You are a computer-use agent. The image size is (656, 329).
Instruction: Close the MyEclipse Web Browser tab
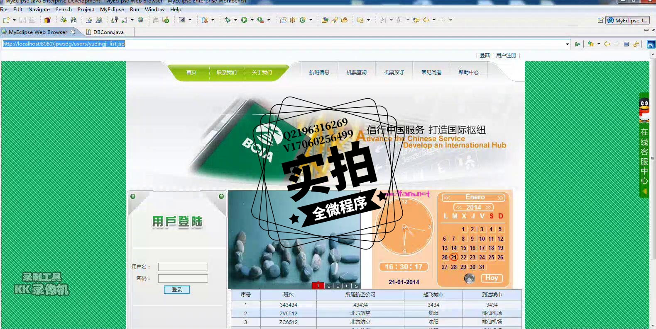pos(73,32)
